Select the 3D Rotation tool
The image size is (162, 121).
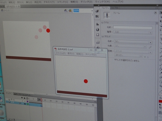161,25
